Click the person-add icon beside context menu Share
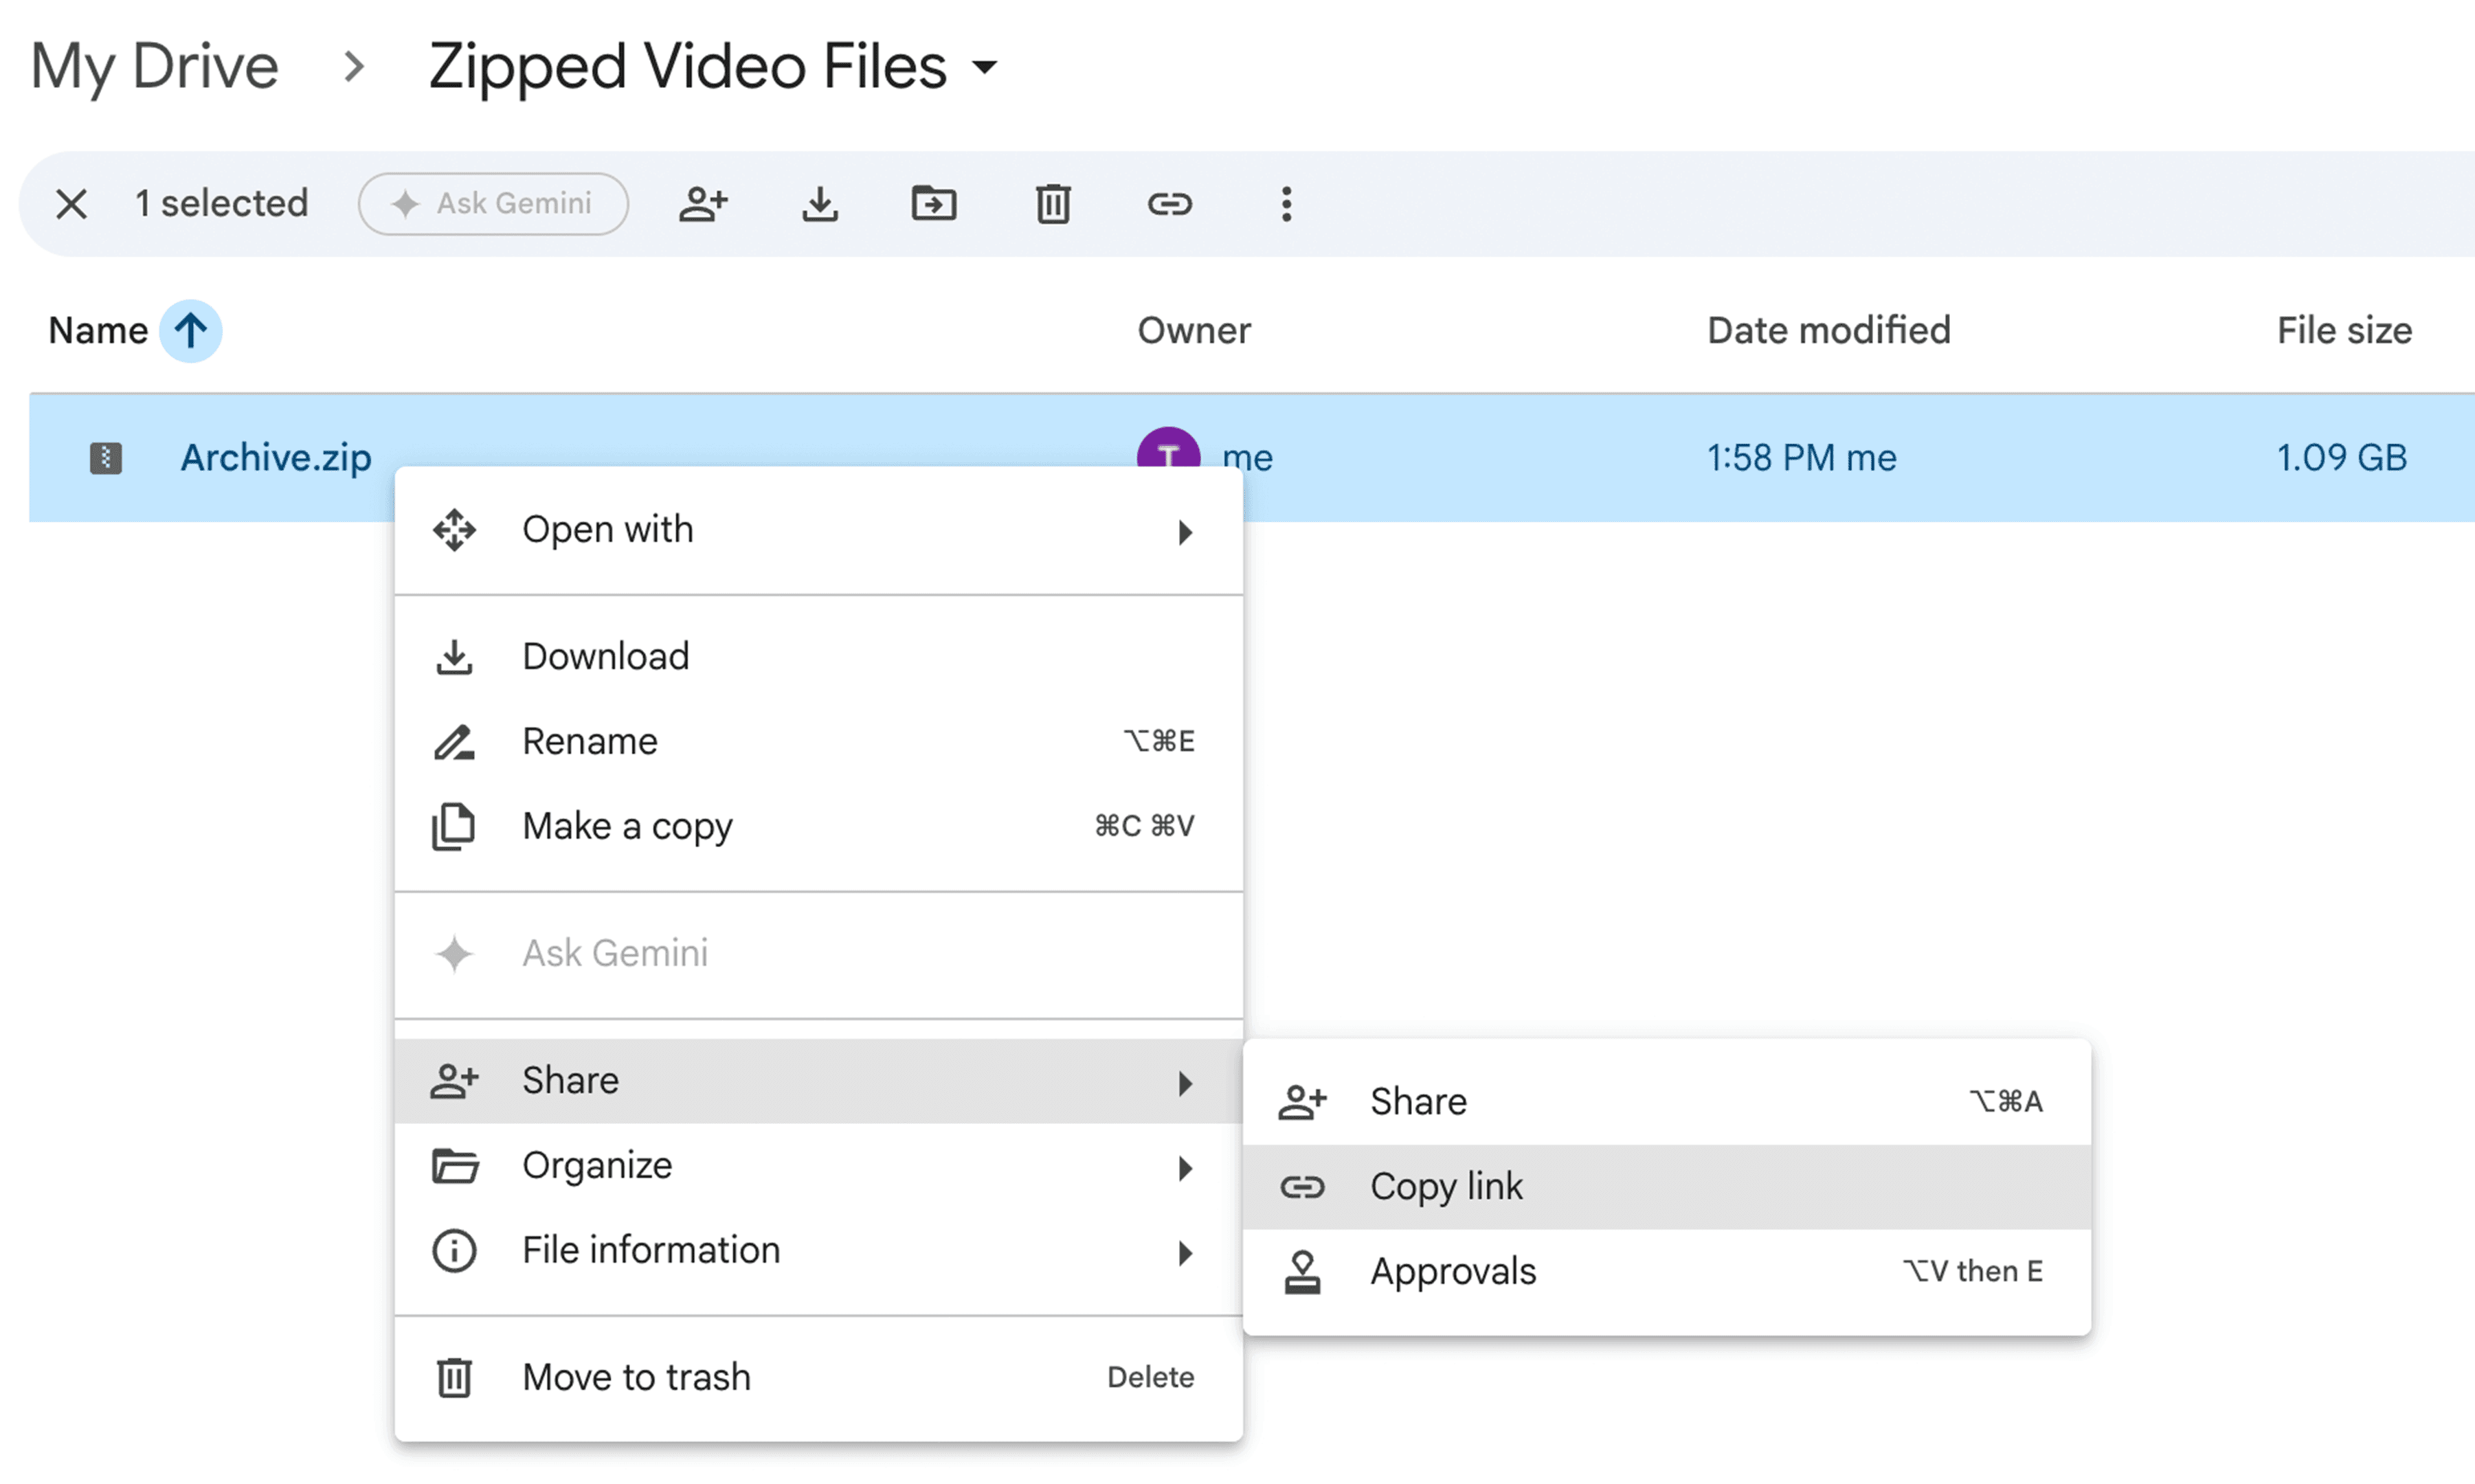This screenshot has width=2475, height=1484. [454, 1081]
